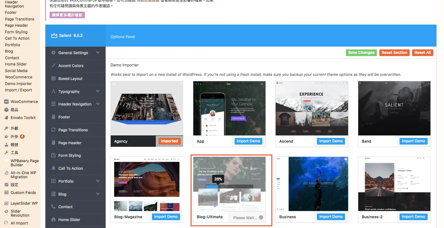Click the LayerSlider WP icon

coord(6,203)
